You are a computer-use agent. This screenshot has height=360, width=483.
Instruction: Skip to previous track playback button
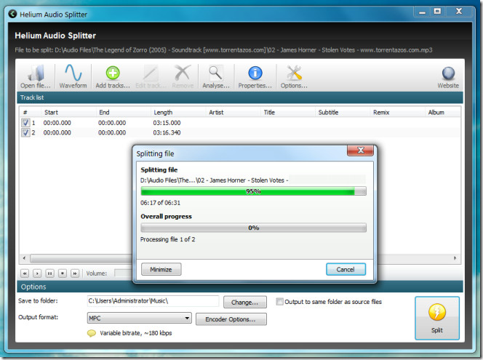[x=25, y=273]
